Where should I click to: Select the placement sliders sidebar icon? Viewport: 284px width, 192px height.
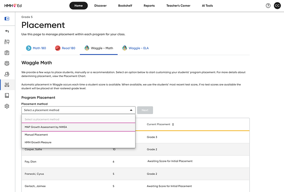pyautogui.click(x=7, y=85)
